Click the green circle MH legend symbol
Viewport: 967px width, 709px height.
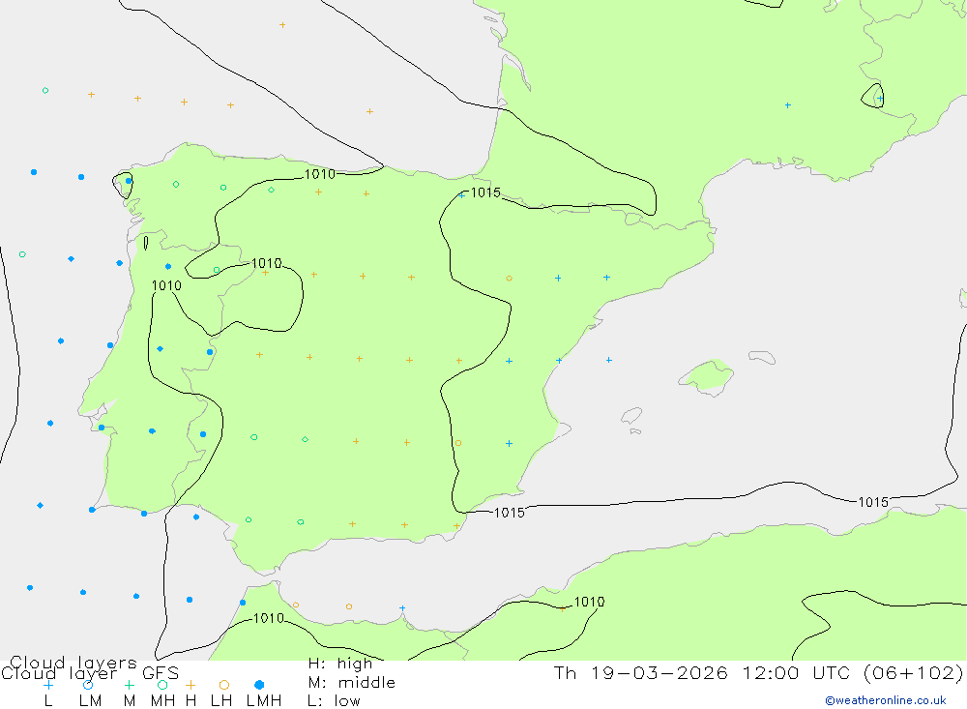[x=162, y=685]
